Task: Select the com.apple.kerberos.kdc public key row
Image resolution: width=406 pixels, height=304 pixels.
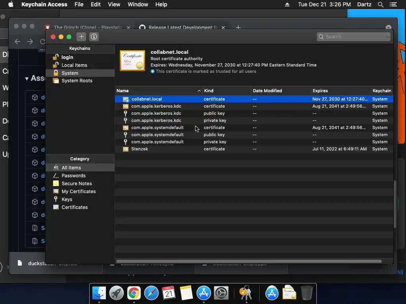Action: [x=254, y=113]
